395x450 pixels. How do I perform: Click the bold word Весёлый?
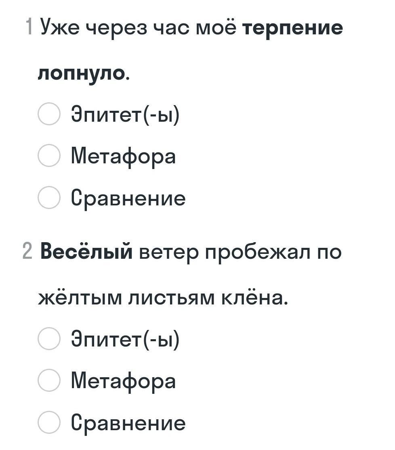coord(86,251)
